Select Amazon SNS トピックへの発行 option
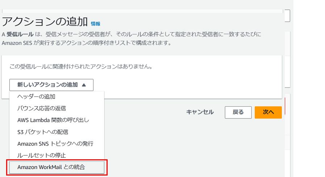325x177 pixels. coord(57,143)
